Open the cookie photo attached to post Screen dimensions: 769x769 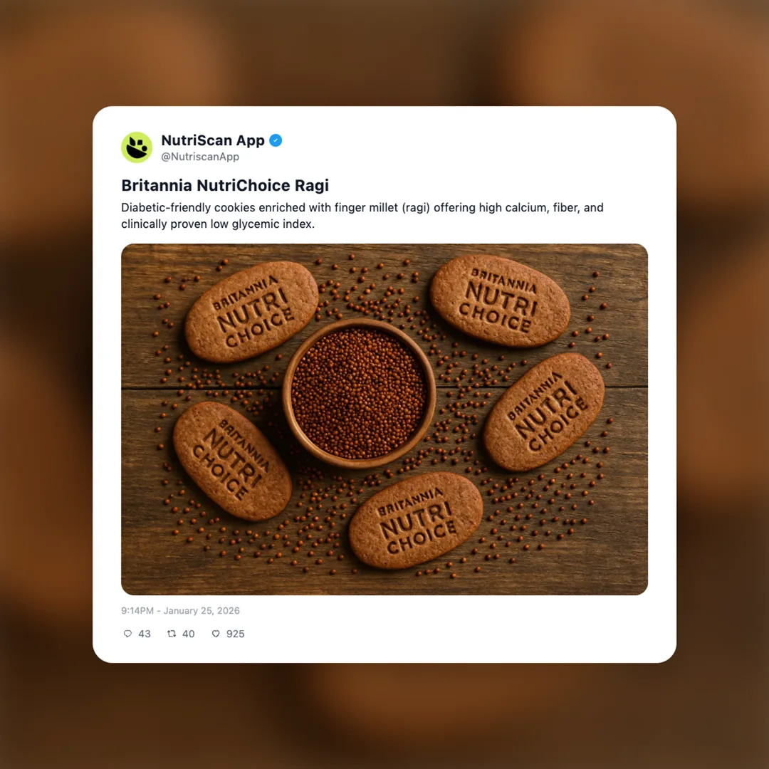click(x=384, y=419)
